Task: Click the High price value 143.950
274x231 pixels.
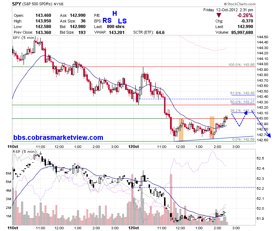Action: tap(43, 21)
